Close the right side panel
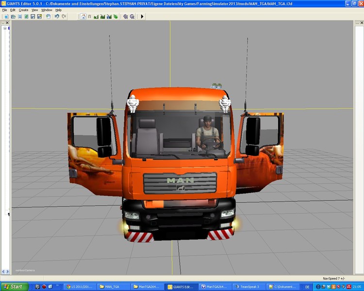The width and height of the screenshot is (364, 291). 362,22
